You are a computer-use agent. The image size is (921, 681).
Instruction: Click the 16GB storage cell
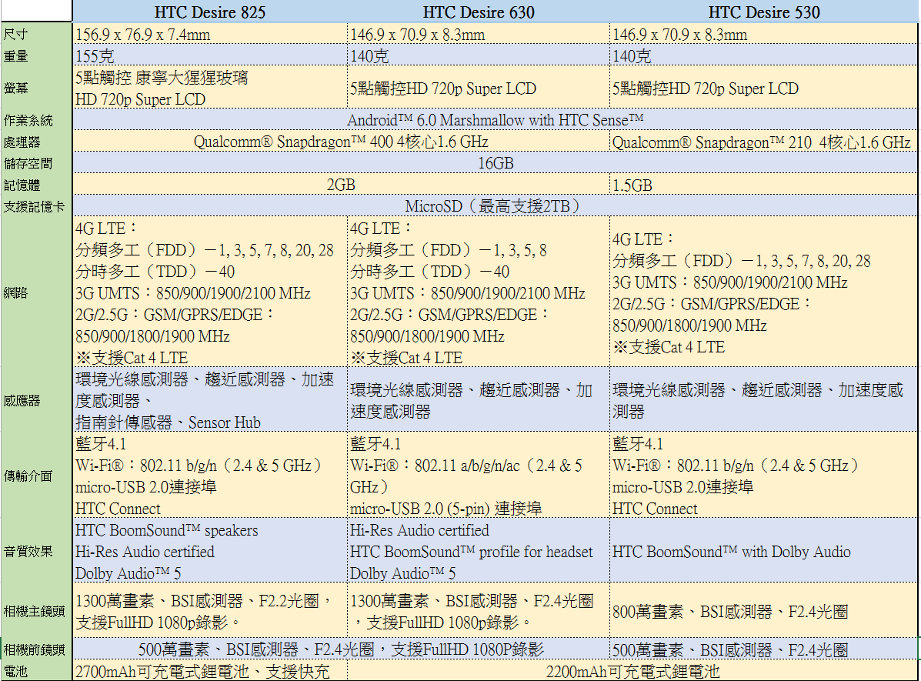pyautogui.click(x=496, y=163)
